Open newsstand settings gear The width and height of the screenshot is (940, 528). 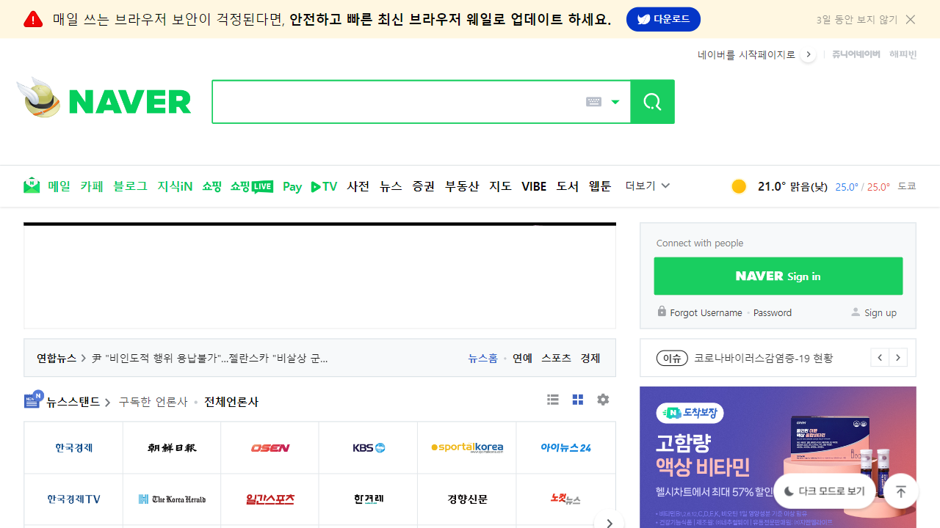pyautogui.click(x=603, y=400)
